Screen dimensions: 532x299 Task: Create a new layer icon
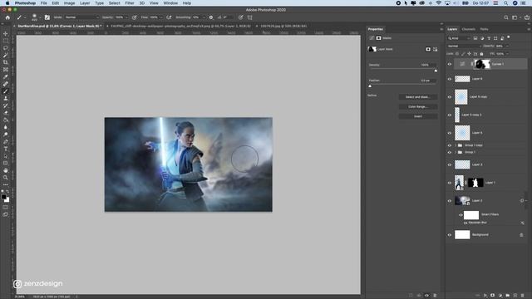pyautogui.click(x=515, y=296)
